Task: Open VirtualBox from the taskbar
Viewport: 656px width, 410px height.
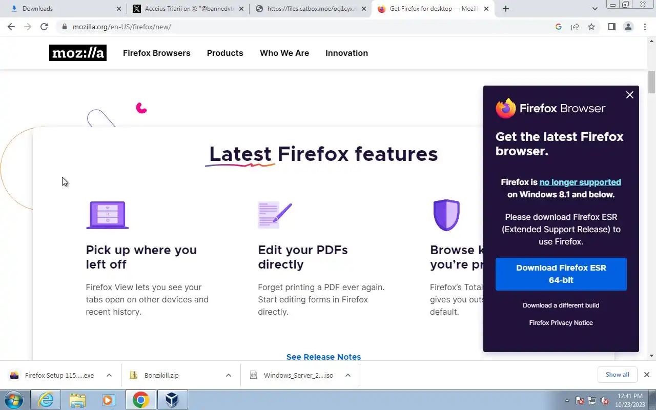Action: point(172,400)
